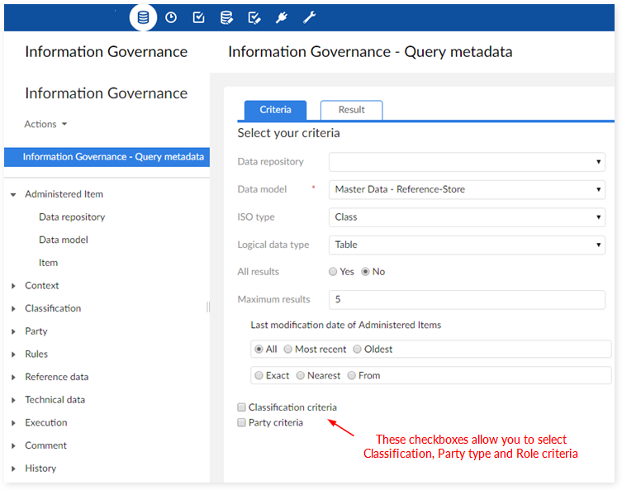
Task: Open the plug connector icon
Action: [282, 17]
